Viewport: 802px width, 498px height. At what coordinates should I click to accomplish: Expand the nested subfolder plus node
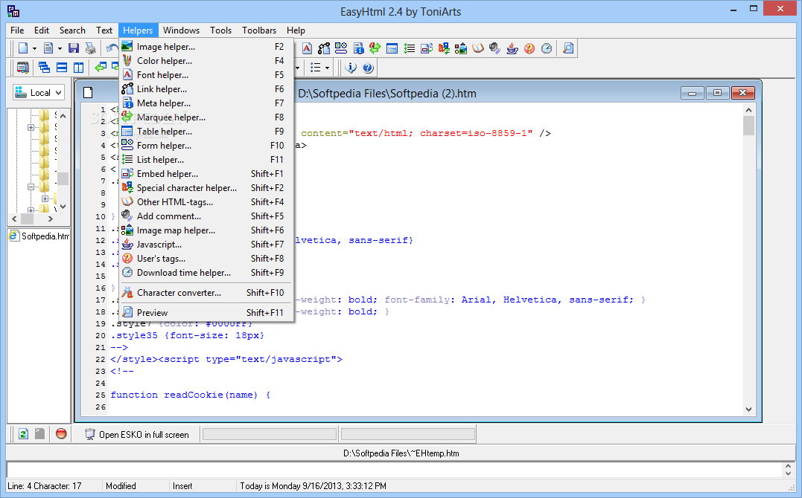pos(45,198)
